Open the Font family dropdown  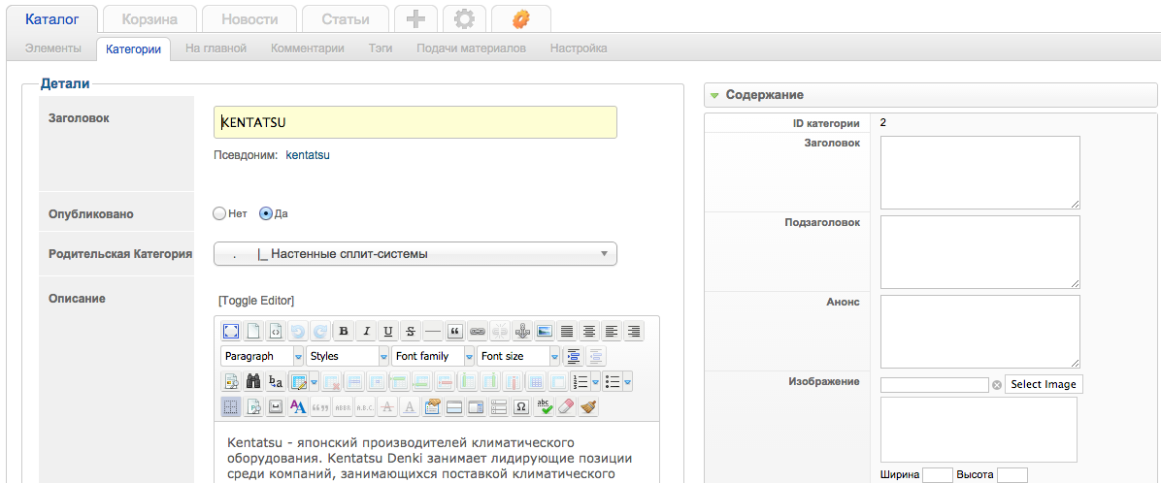(469, 356)
